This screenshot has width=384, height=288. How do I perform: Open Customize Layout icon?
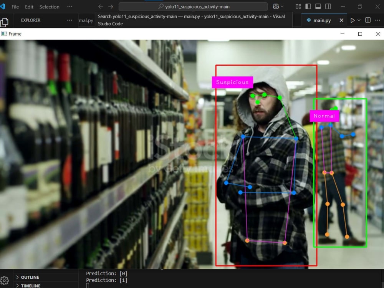tap(298, 7)
